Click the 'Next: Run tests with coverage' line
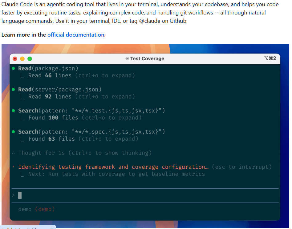 pos(112,174)
